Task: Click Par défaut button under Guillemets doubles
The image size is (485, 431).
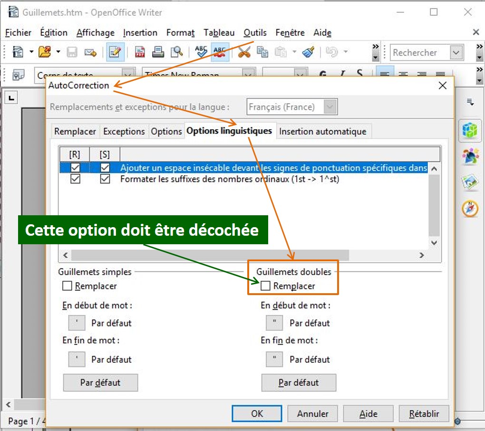Action: pos(299,383)
